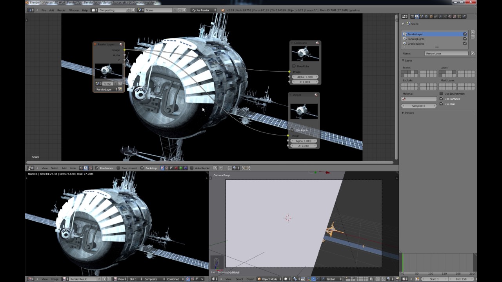
Task: Select texture node tree type icon
Action: pyautogui.click(x=91, y=168)
